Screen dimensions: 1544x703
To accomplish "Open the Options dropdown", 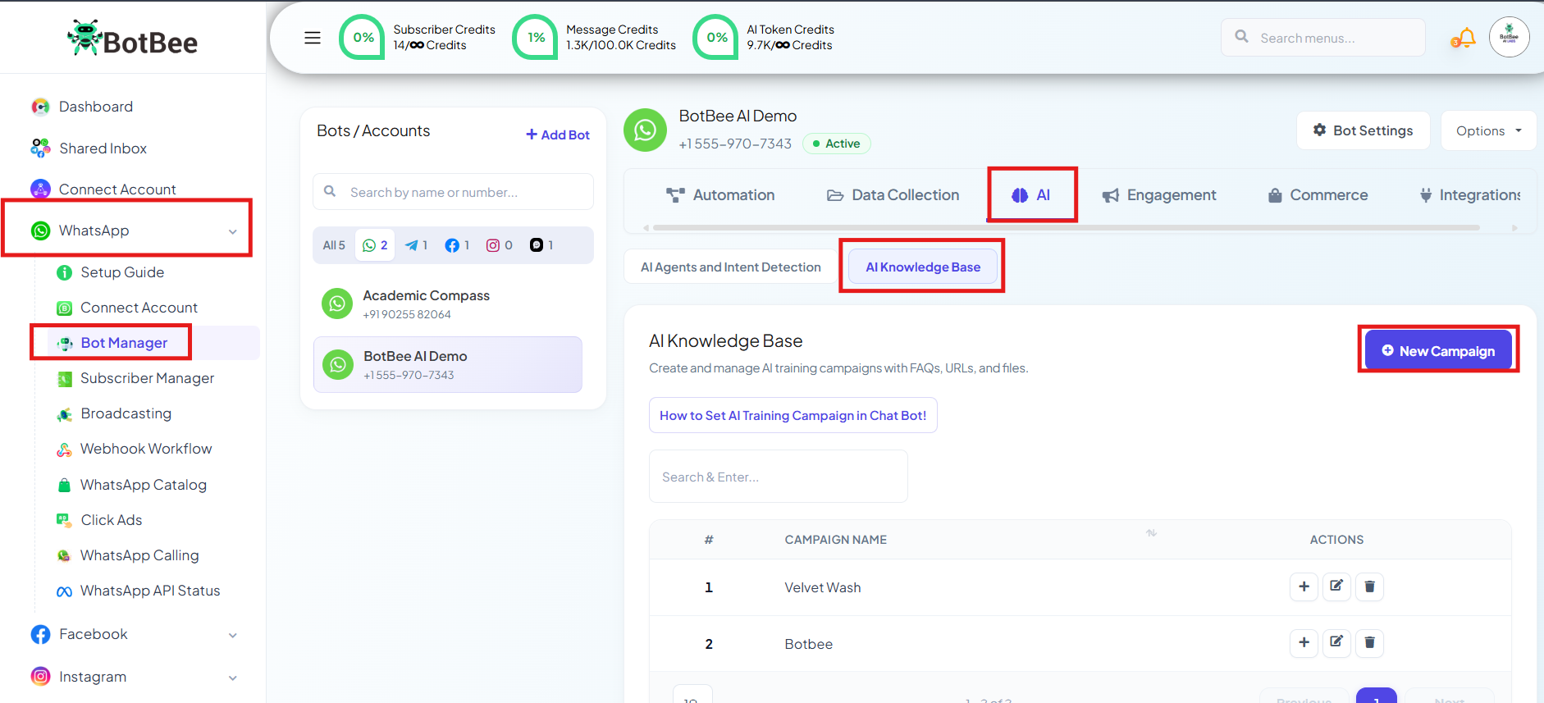I will pos(1488,130).
